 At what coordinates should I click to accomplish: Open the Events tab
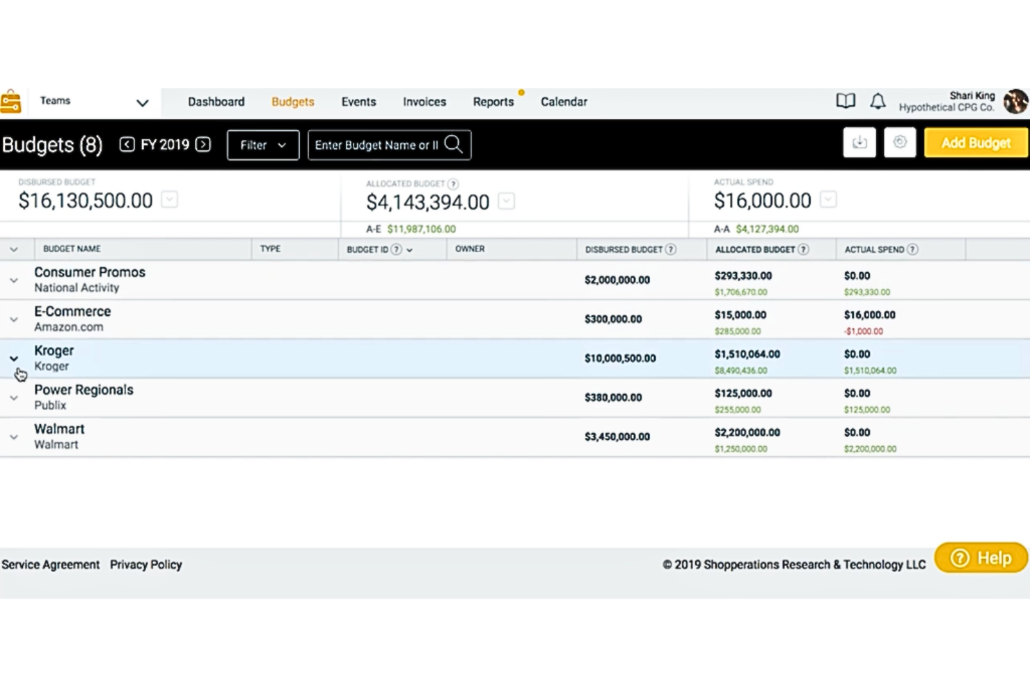point(358,102)
